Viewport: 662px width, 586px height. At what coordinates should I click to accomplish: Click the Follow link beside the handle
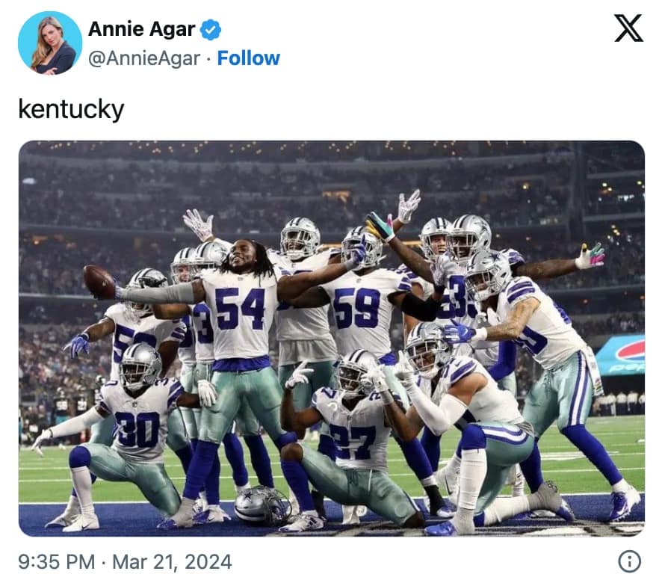(249, 58)
